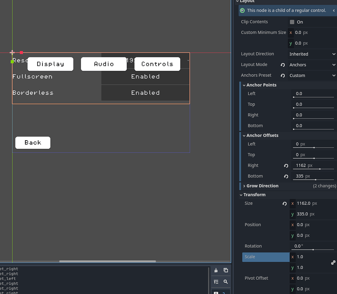Search the output log with magnifier icon
Screen dimensions: 337x294
226,282
